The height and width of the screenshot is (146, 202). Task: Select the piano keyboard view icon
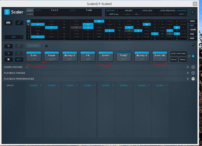pos(8,23)
